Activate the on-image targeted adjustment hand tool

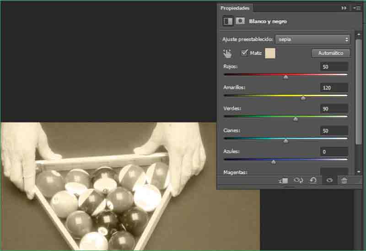[x=227, y=53]
